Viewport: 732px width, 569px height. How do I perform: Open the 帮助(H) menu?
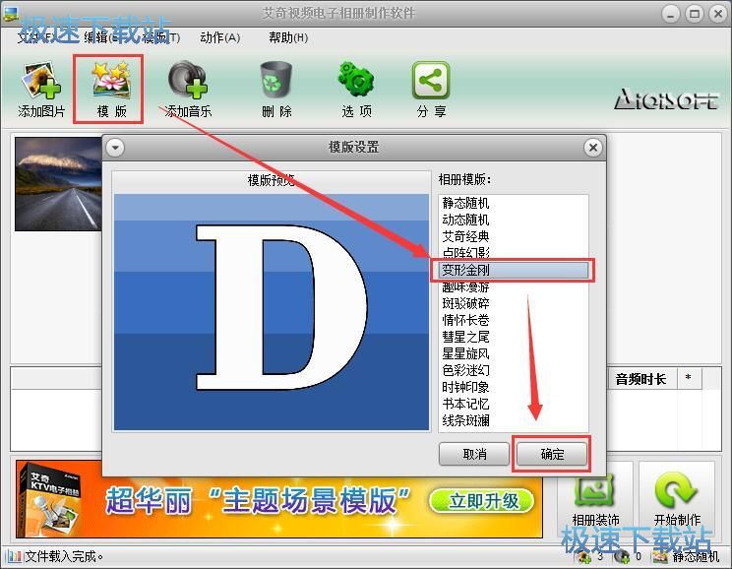(287, 37)
